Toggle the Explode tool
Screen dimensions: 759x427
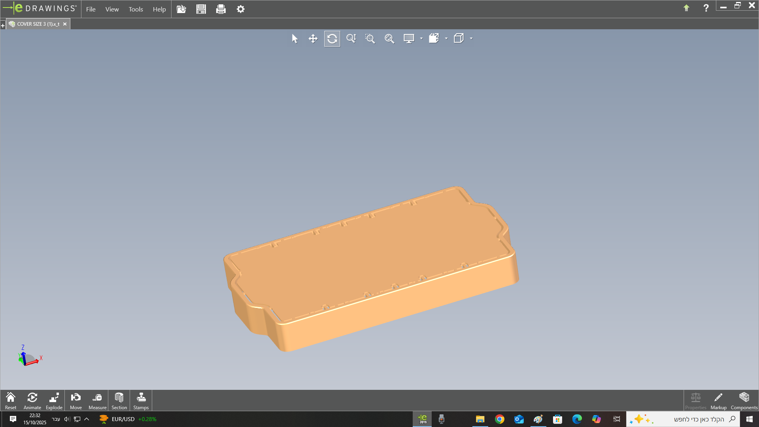click(x=54, y=401)
